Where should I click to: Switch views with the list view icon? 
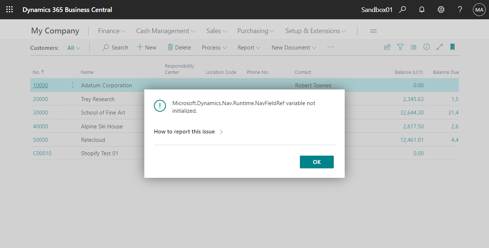pyautogui.click(x=413, y=47)
